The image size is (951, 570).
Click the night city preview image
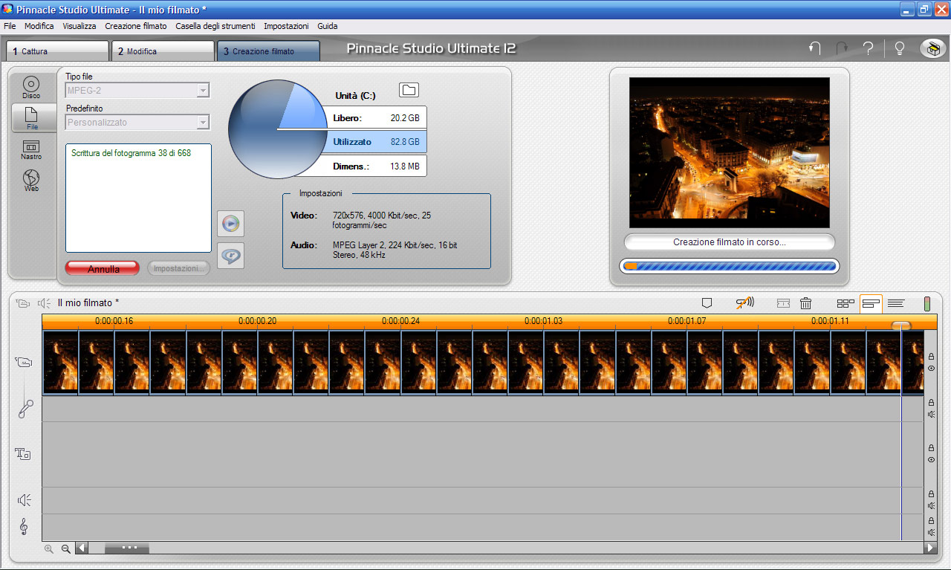click(x=730, y=152)
